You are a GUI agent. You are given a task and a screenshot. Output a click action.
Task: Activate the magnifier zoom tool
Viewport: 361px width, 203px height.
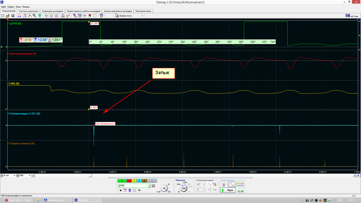(34, 16)
